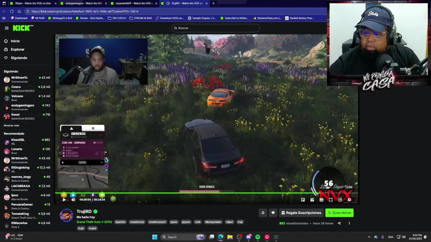
Task: Open TomateKing recommended channel
Action: point(27,215)
